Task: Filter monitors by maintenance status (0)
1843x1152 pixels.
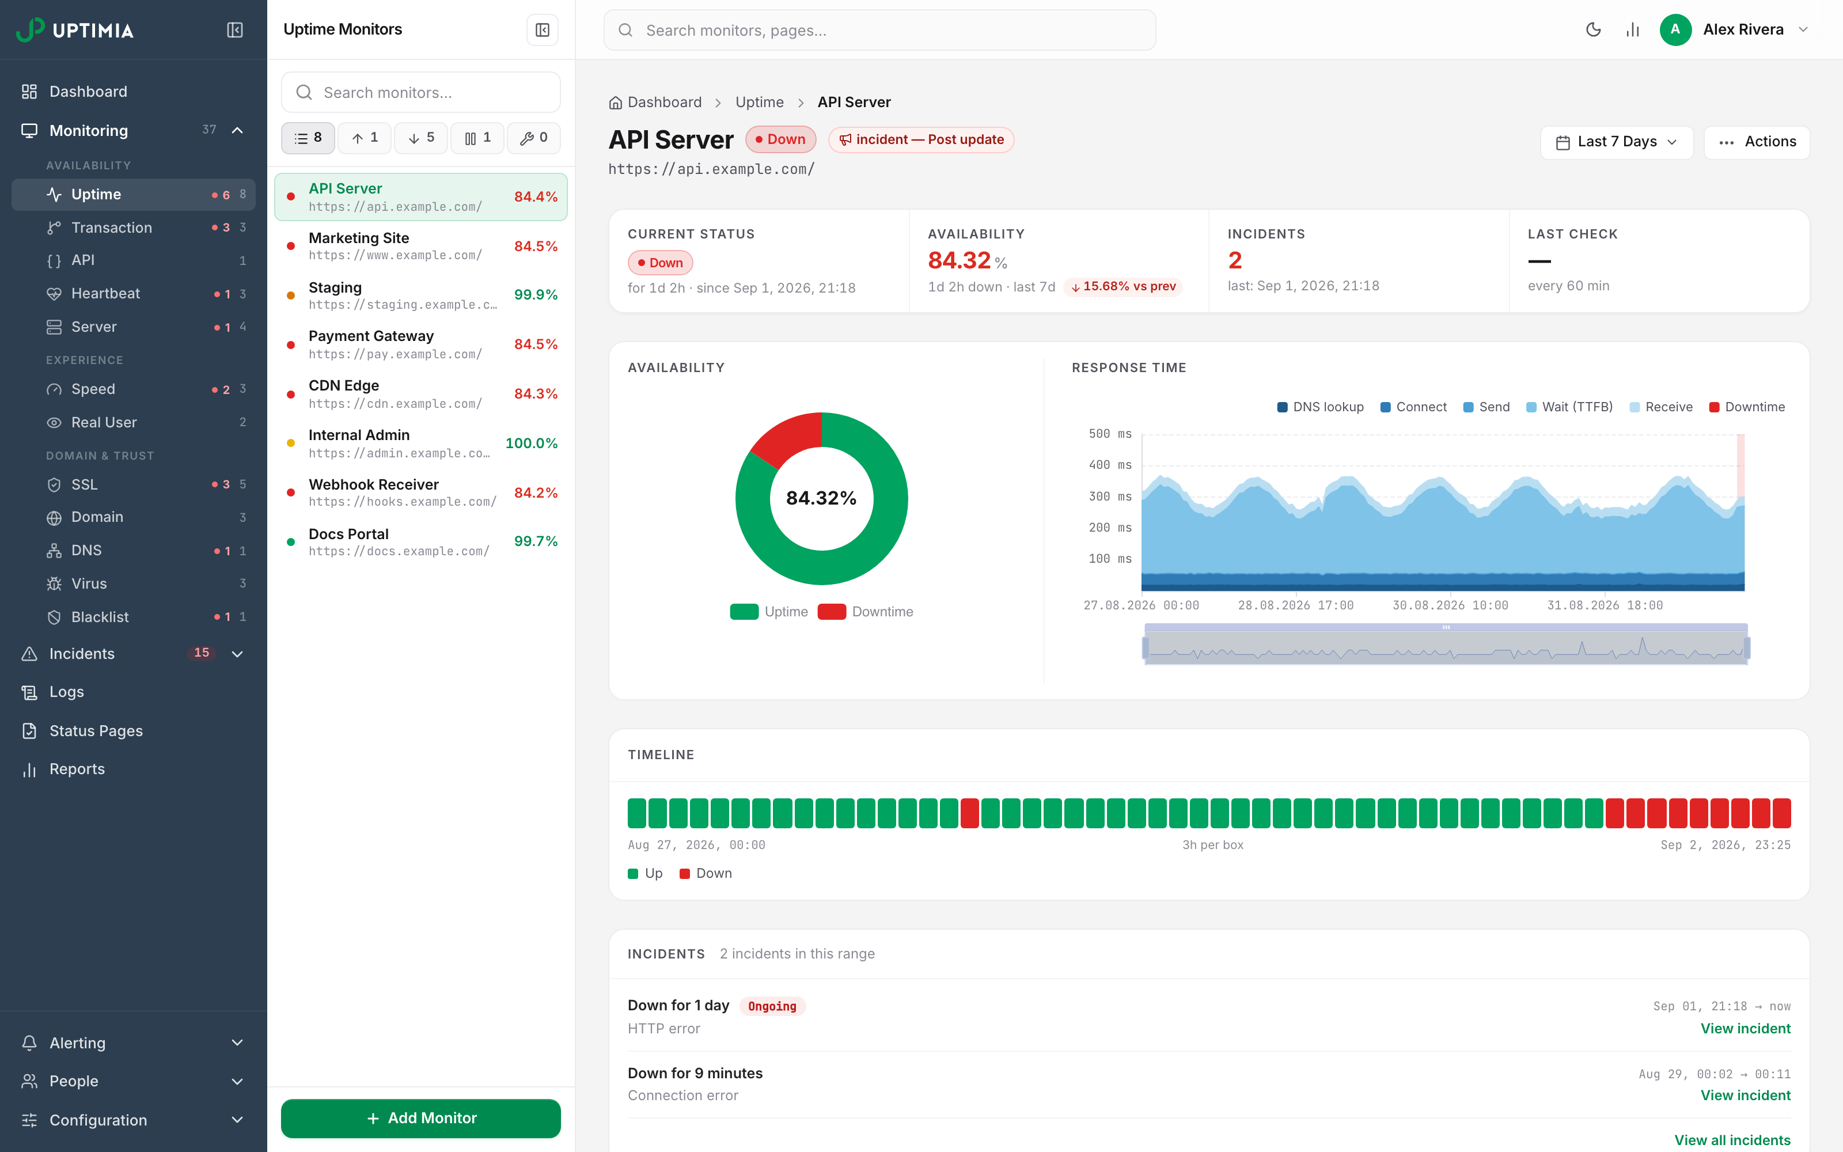Action: (x=533, y=138)
